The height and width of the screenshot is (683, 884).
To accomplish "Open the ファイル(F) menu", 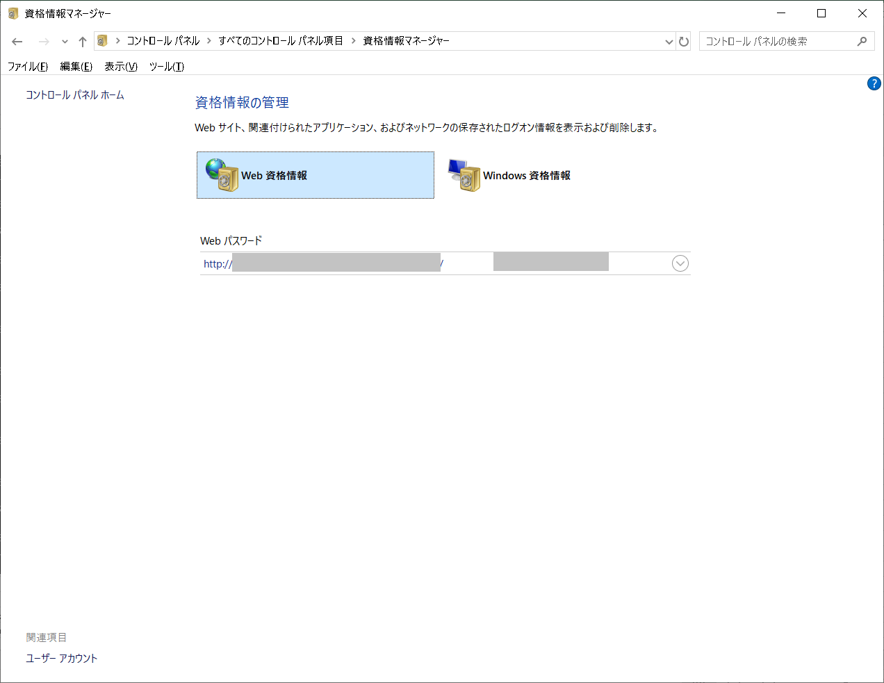I will (28, 67).
